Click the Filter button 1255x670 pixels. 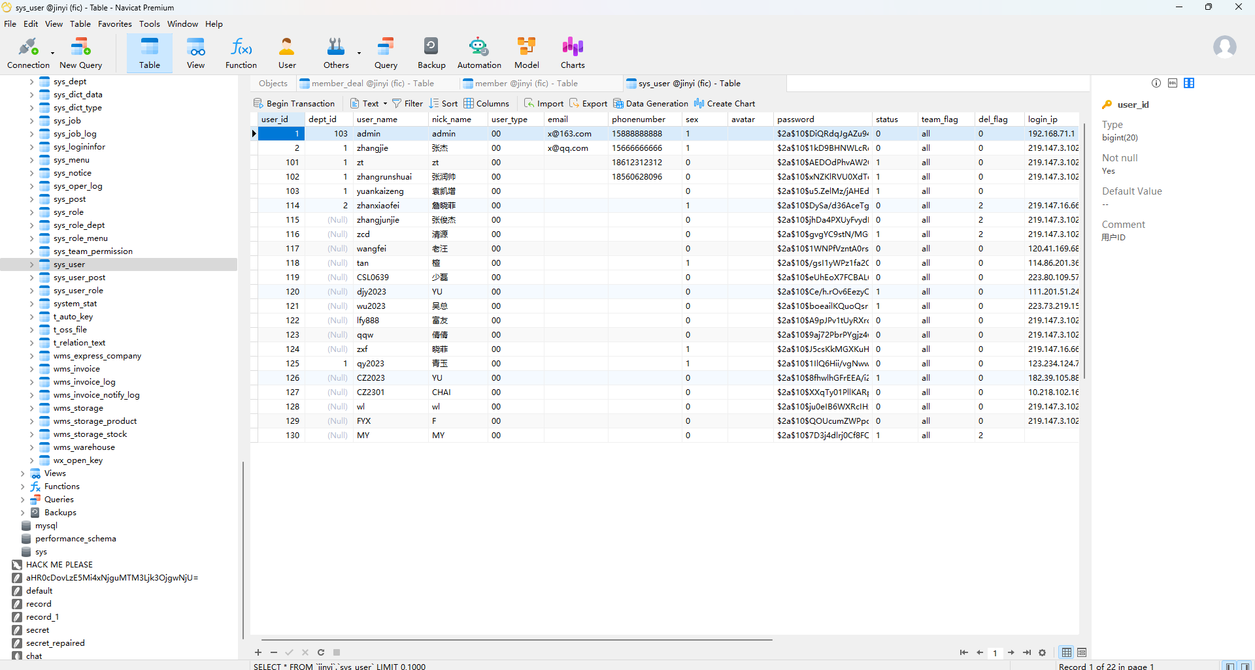tap(407, 103)
